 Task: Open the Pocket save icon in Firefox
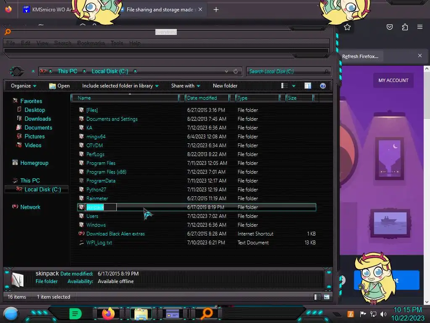389,27
